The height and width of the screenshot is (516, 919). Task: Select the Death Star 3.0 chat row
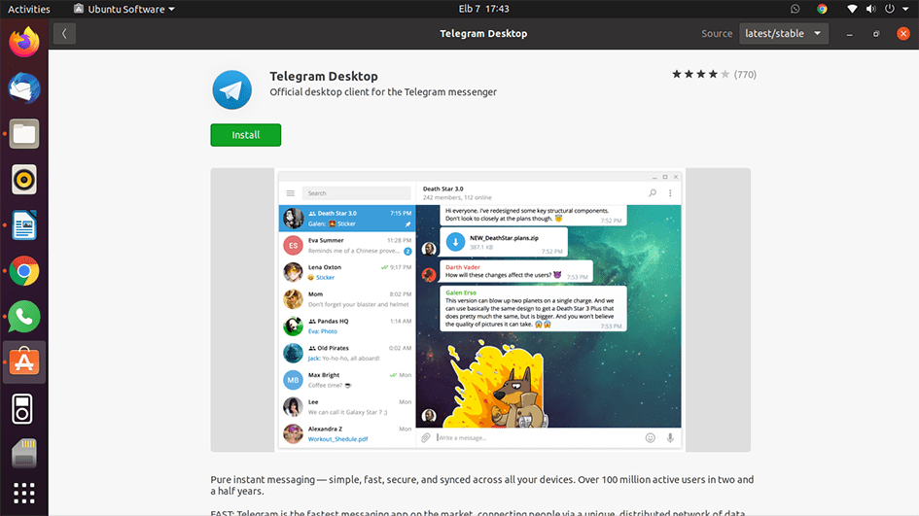(347, 218)
